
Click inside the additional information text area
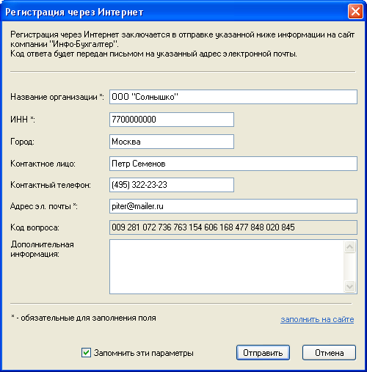[226, 266]
